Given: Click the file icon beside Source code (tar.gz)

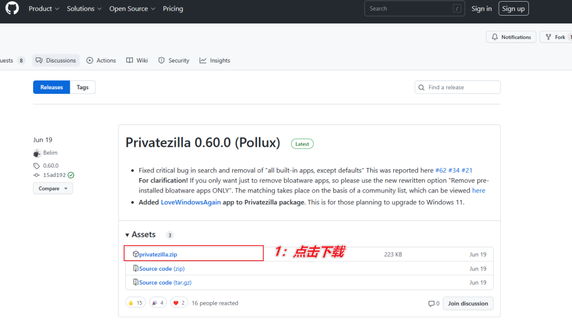Looking at the screenshot, I should coord(136,282).
